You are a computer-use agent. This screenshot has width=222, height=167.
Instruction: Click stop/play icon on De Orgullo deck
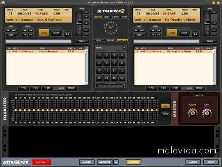(195, 34)
